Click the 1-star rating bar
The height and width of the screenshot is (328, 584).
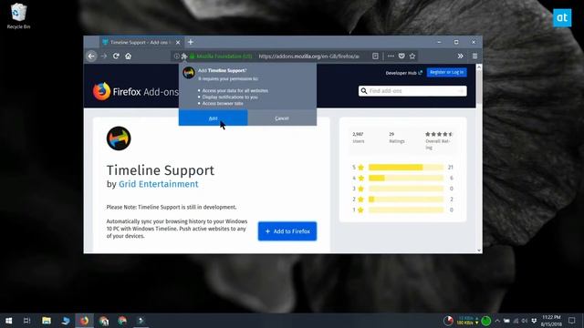pyautogui.click(x=406, y=210)
